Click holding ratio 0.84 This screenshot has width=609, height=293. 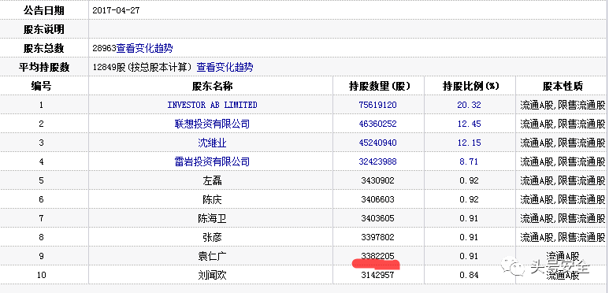pos(470,275)
